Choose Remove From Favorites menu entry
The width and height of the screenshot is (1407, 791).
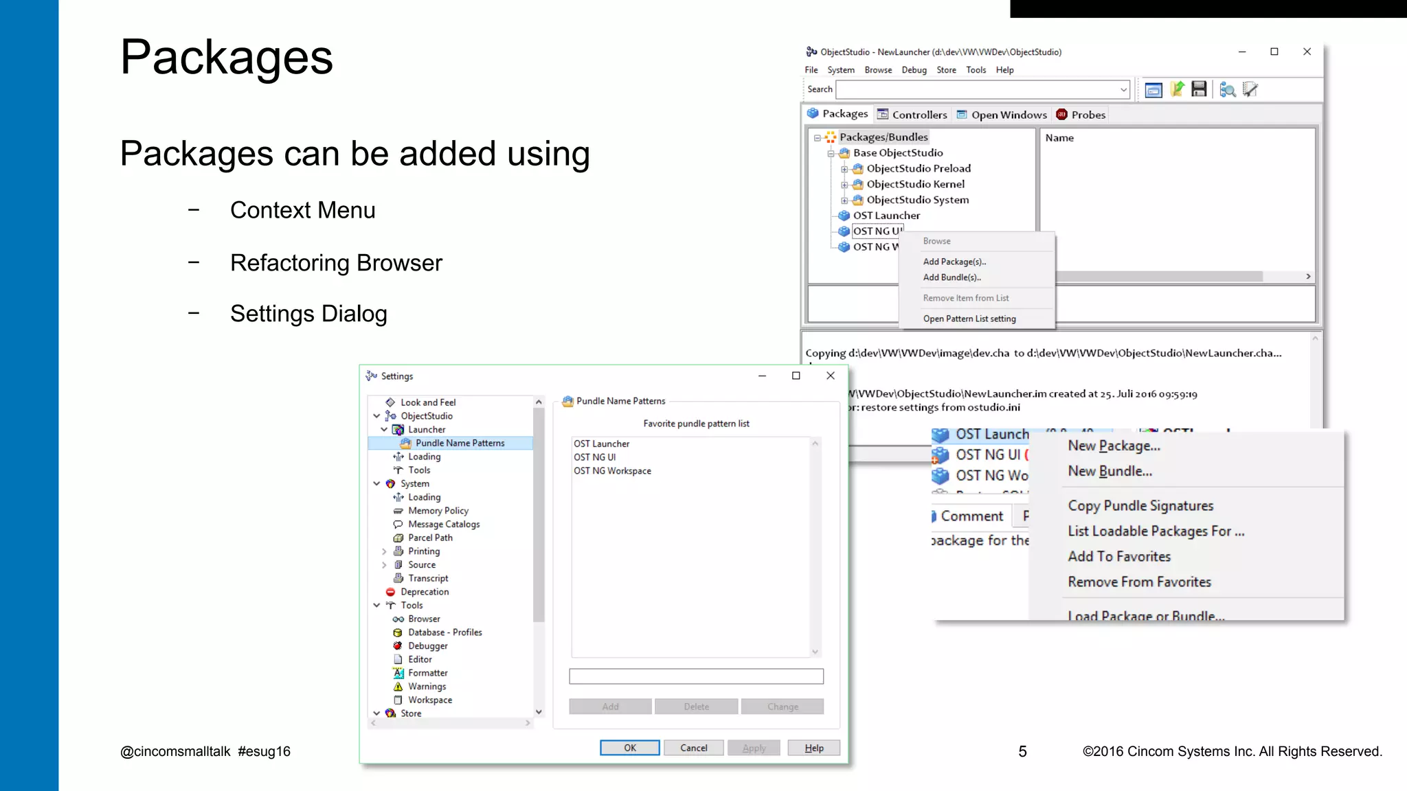(1139, 582)
